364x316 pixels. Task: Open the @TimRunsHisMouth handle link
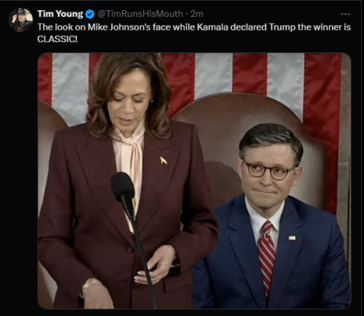tap(140, 14)
